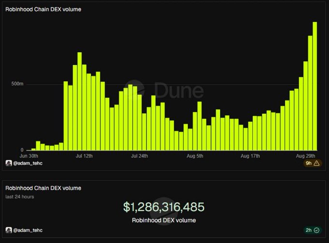
Task: Click adam_tehc avatar under the bar chart
Action: pyautogui.click(x=9, y=163)
